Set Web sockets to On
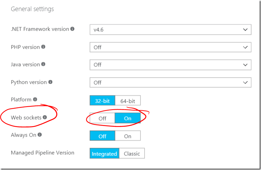 click(x=128, y=118)
